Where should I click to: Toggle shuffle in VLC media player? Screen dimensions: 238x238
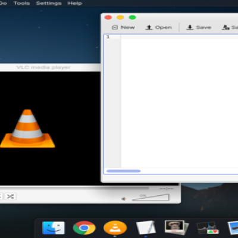10,196
